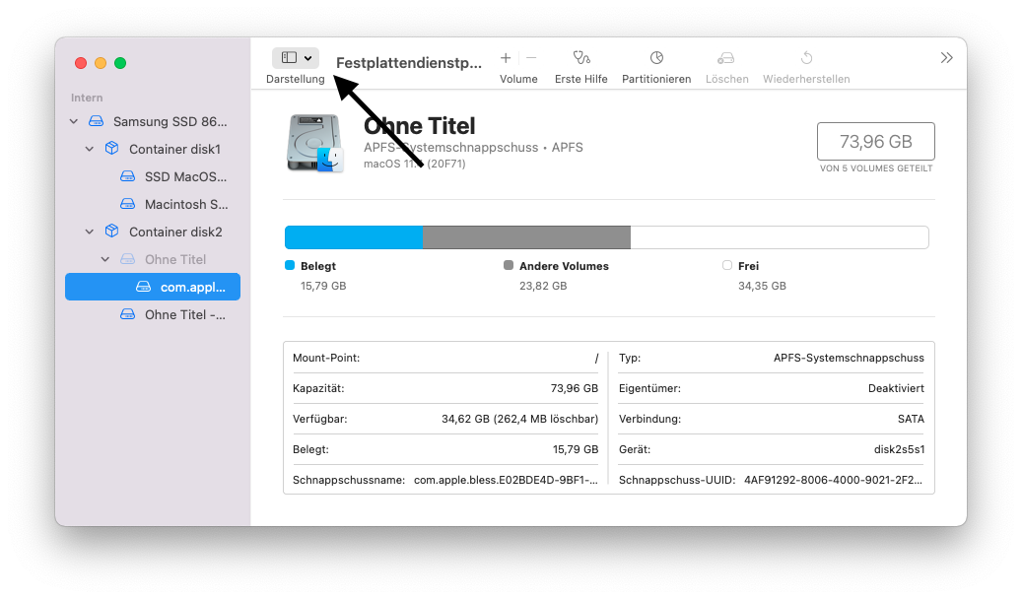Click the Intern sidebar section header
The image size is (1022, 599).
click(x=87, y=98)
